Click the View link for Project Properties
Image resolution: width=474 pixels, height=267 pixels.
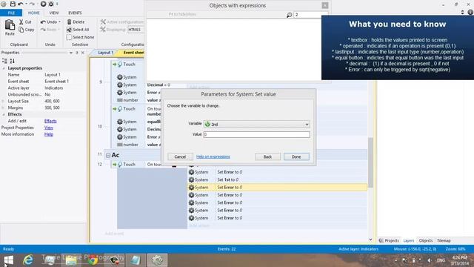[49, 128]
